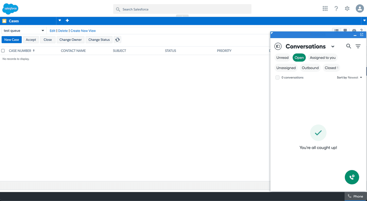The image size is (367, 201).
Task: Start a call with the green phone button
Action: [352, 177]
